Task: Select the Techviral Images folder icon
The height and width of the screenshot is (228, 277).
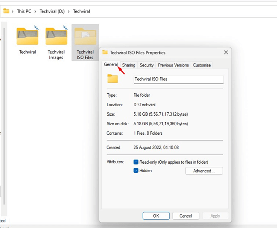Action: point(56,37)
